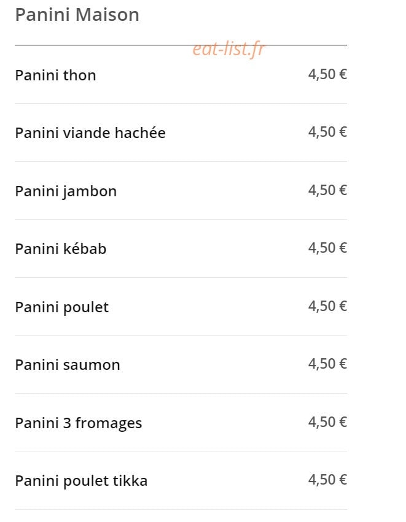The height and width of the screenshot is (522, 406).
Task: Select the Panini saumon entry
Action: (68, 365)
